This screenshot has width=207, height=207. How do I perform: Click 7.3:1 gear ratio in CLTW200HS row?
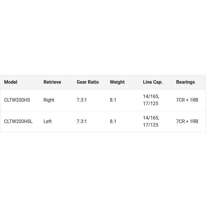pos(82,100)
